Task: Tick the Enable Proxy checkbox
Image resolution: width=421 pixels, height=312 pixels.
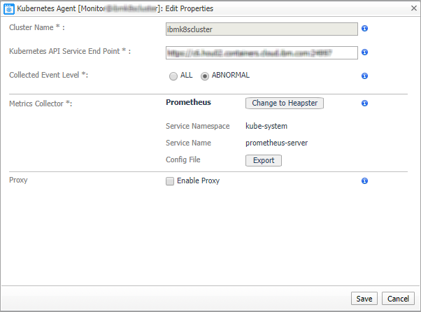Action: point(170,181)
